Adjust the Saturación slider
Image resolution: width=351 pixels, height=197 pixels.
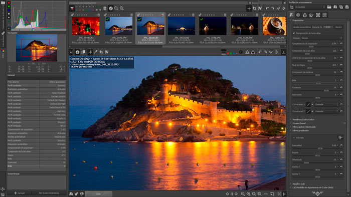(317, 98)
